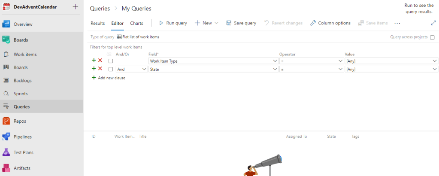Switch to the Charts tab
439x176 pixels.
136,23
